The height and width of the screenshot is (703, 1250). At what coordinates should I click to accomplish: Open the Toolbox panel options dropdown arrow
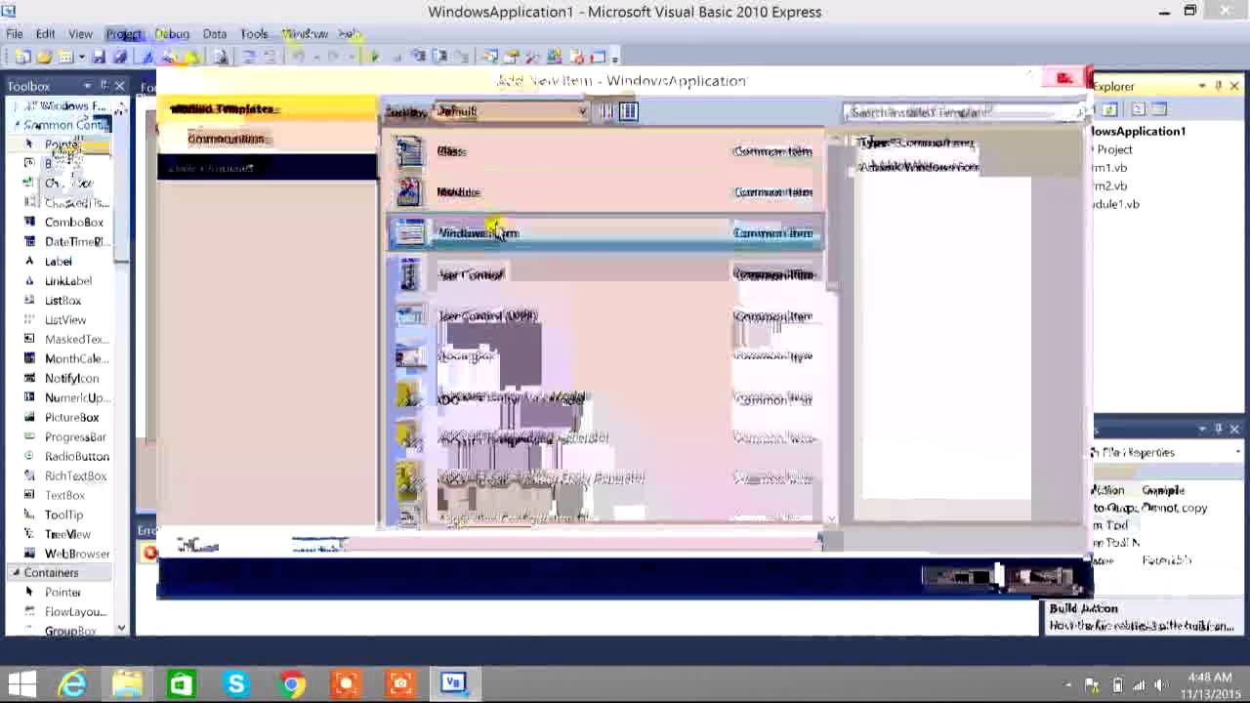tap(88, 86)
